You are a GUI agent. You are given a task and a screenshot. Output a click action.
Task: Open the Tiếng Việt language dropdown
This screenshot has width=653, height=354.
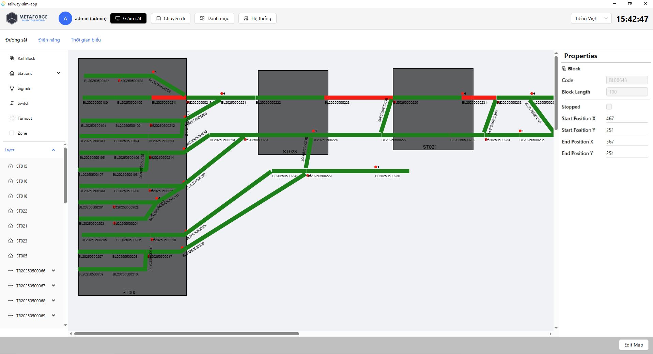click(x=591, y=18)
